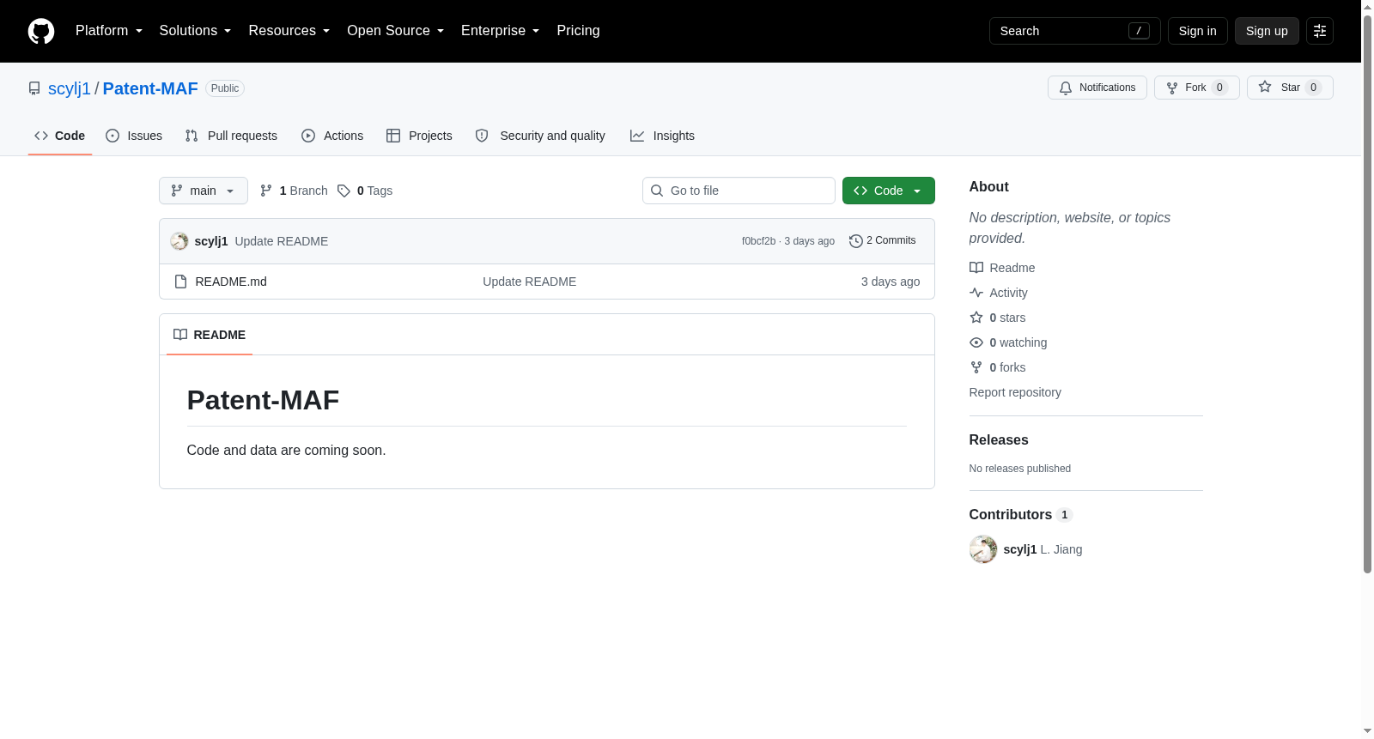Open the main branch selector dropdown

point(204,191)
